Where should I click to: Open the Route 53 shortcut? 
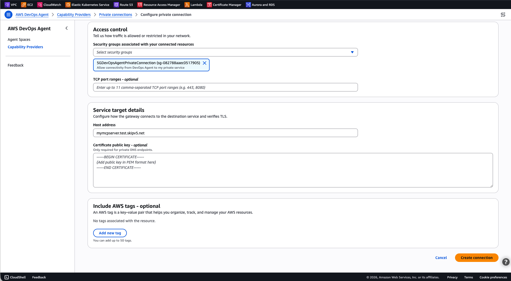tap(116, 5)
